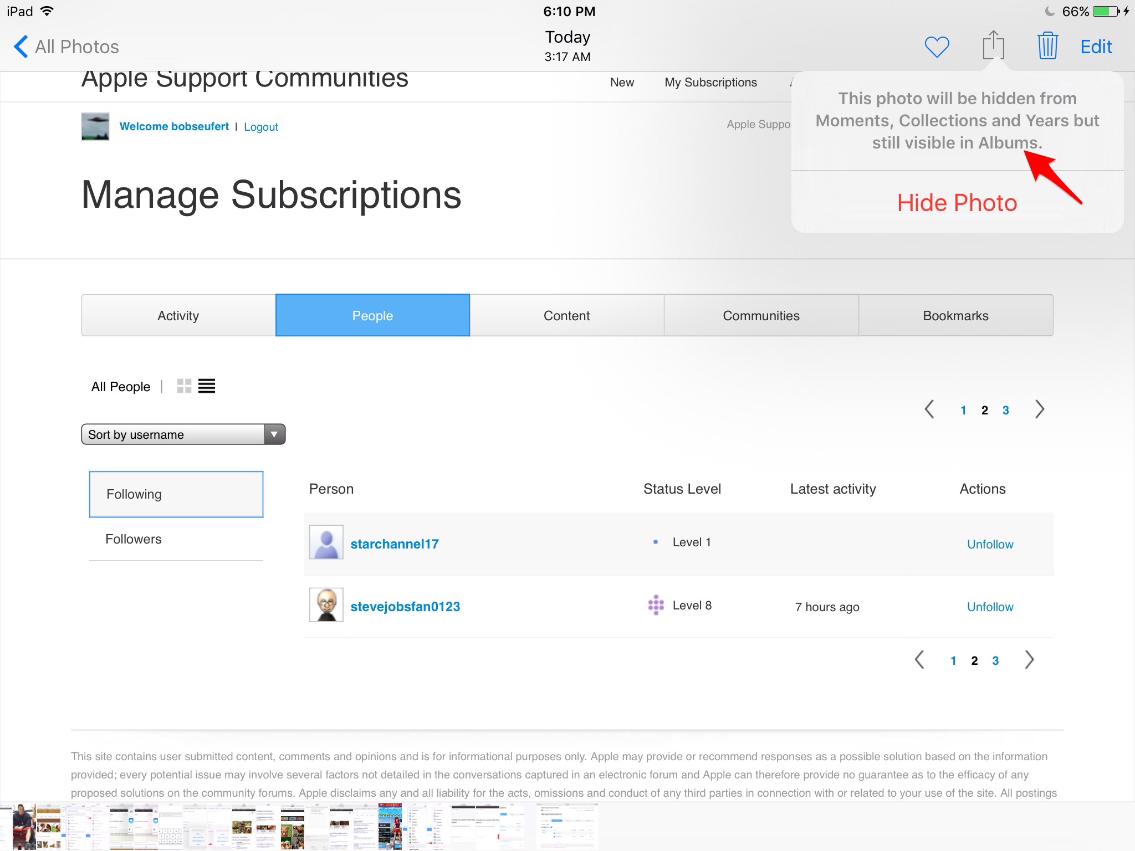The height and width of the screenshot is (851, 1135).
Task: Tap the Hide Photo button
Action: (957, 202)
